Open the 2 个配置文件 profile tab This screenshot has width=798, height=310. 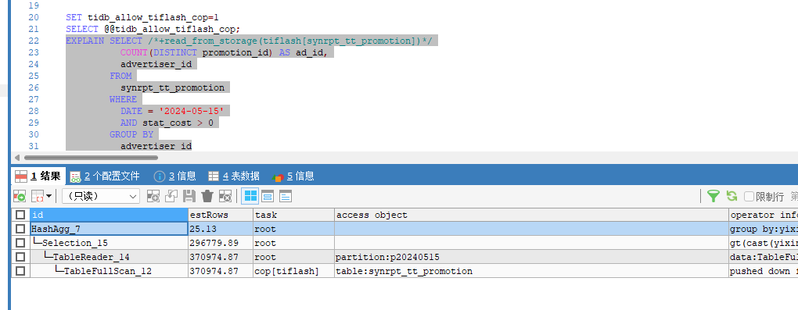coord(105,176)
